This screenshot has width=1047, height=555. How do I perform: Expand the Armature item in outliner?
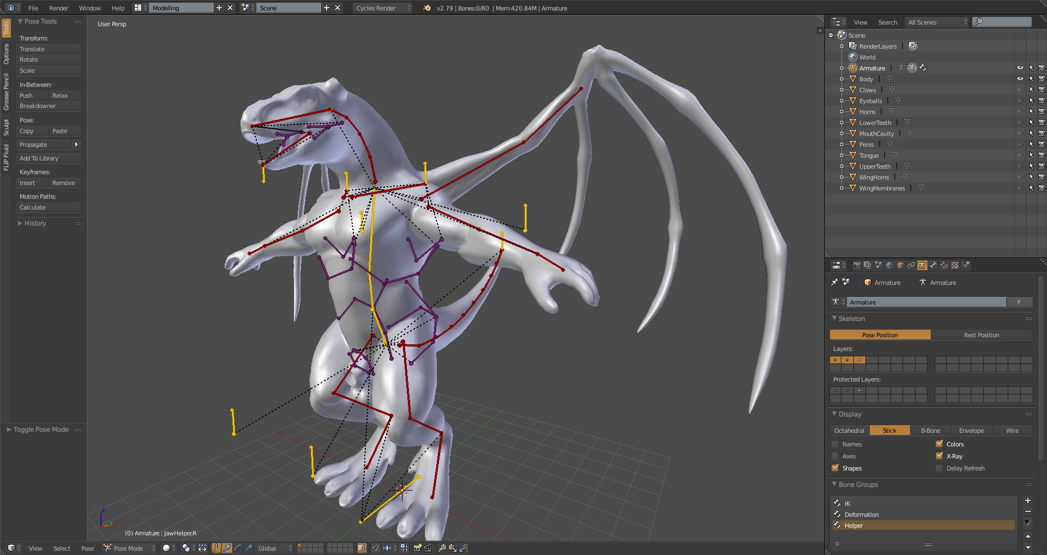point(841,68)
